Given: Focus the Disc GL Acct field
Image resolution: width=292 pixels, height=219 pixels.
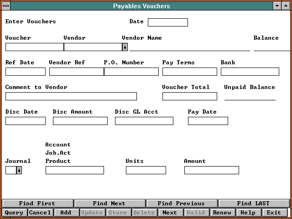Looking at the screenshot, I should tap(144, 121).
